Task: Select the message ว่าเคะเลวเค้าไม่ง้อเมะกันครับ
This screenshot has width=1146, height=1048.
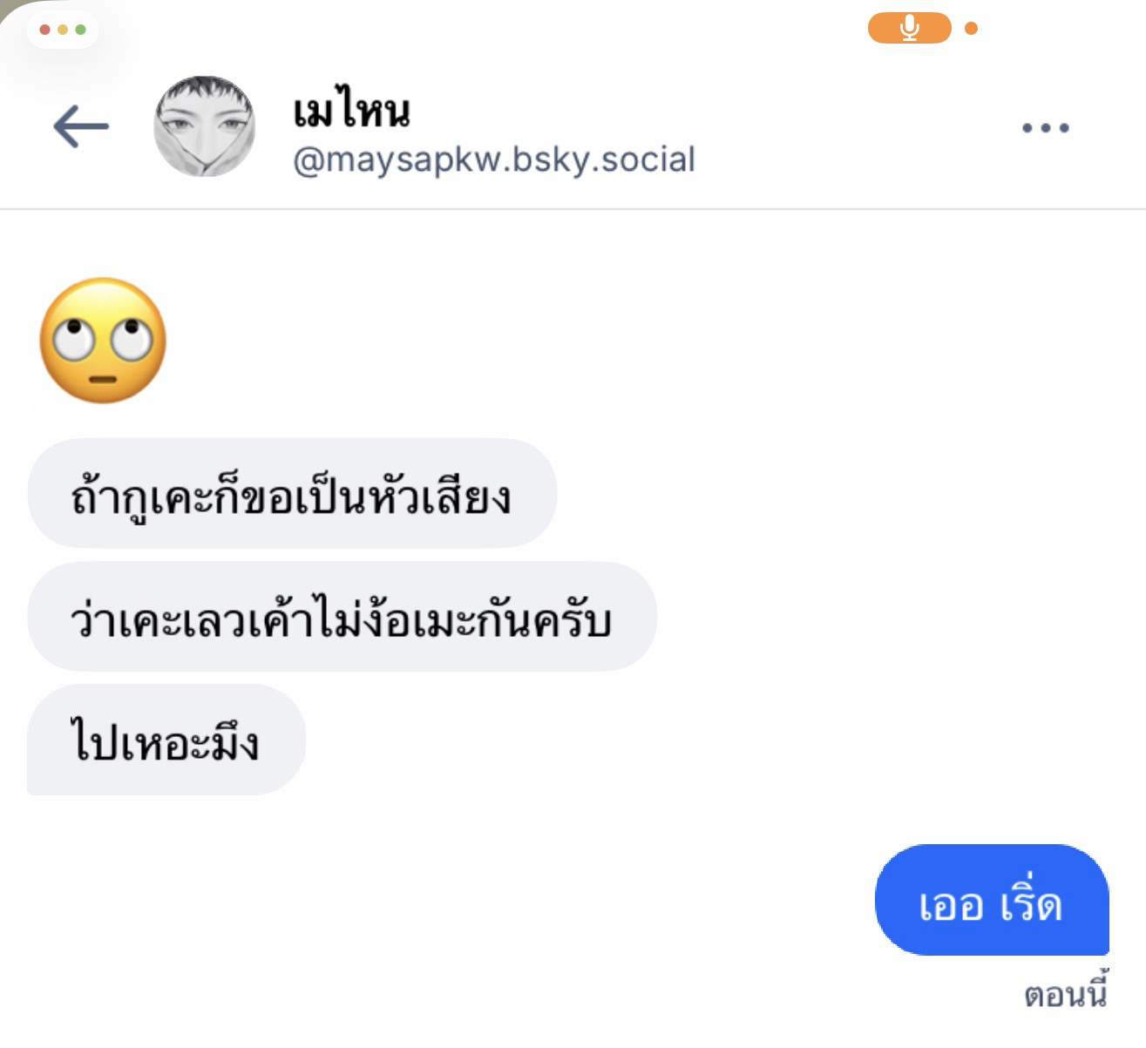Action: click(x=342, y=618)
